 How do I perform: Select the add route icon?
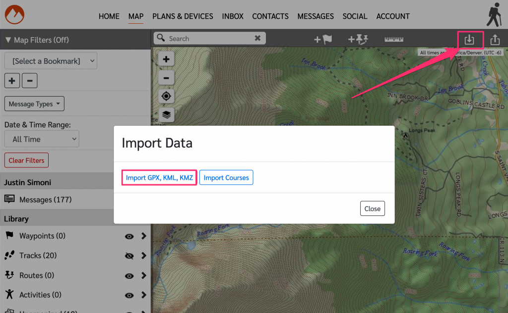(358, 40)
